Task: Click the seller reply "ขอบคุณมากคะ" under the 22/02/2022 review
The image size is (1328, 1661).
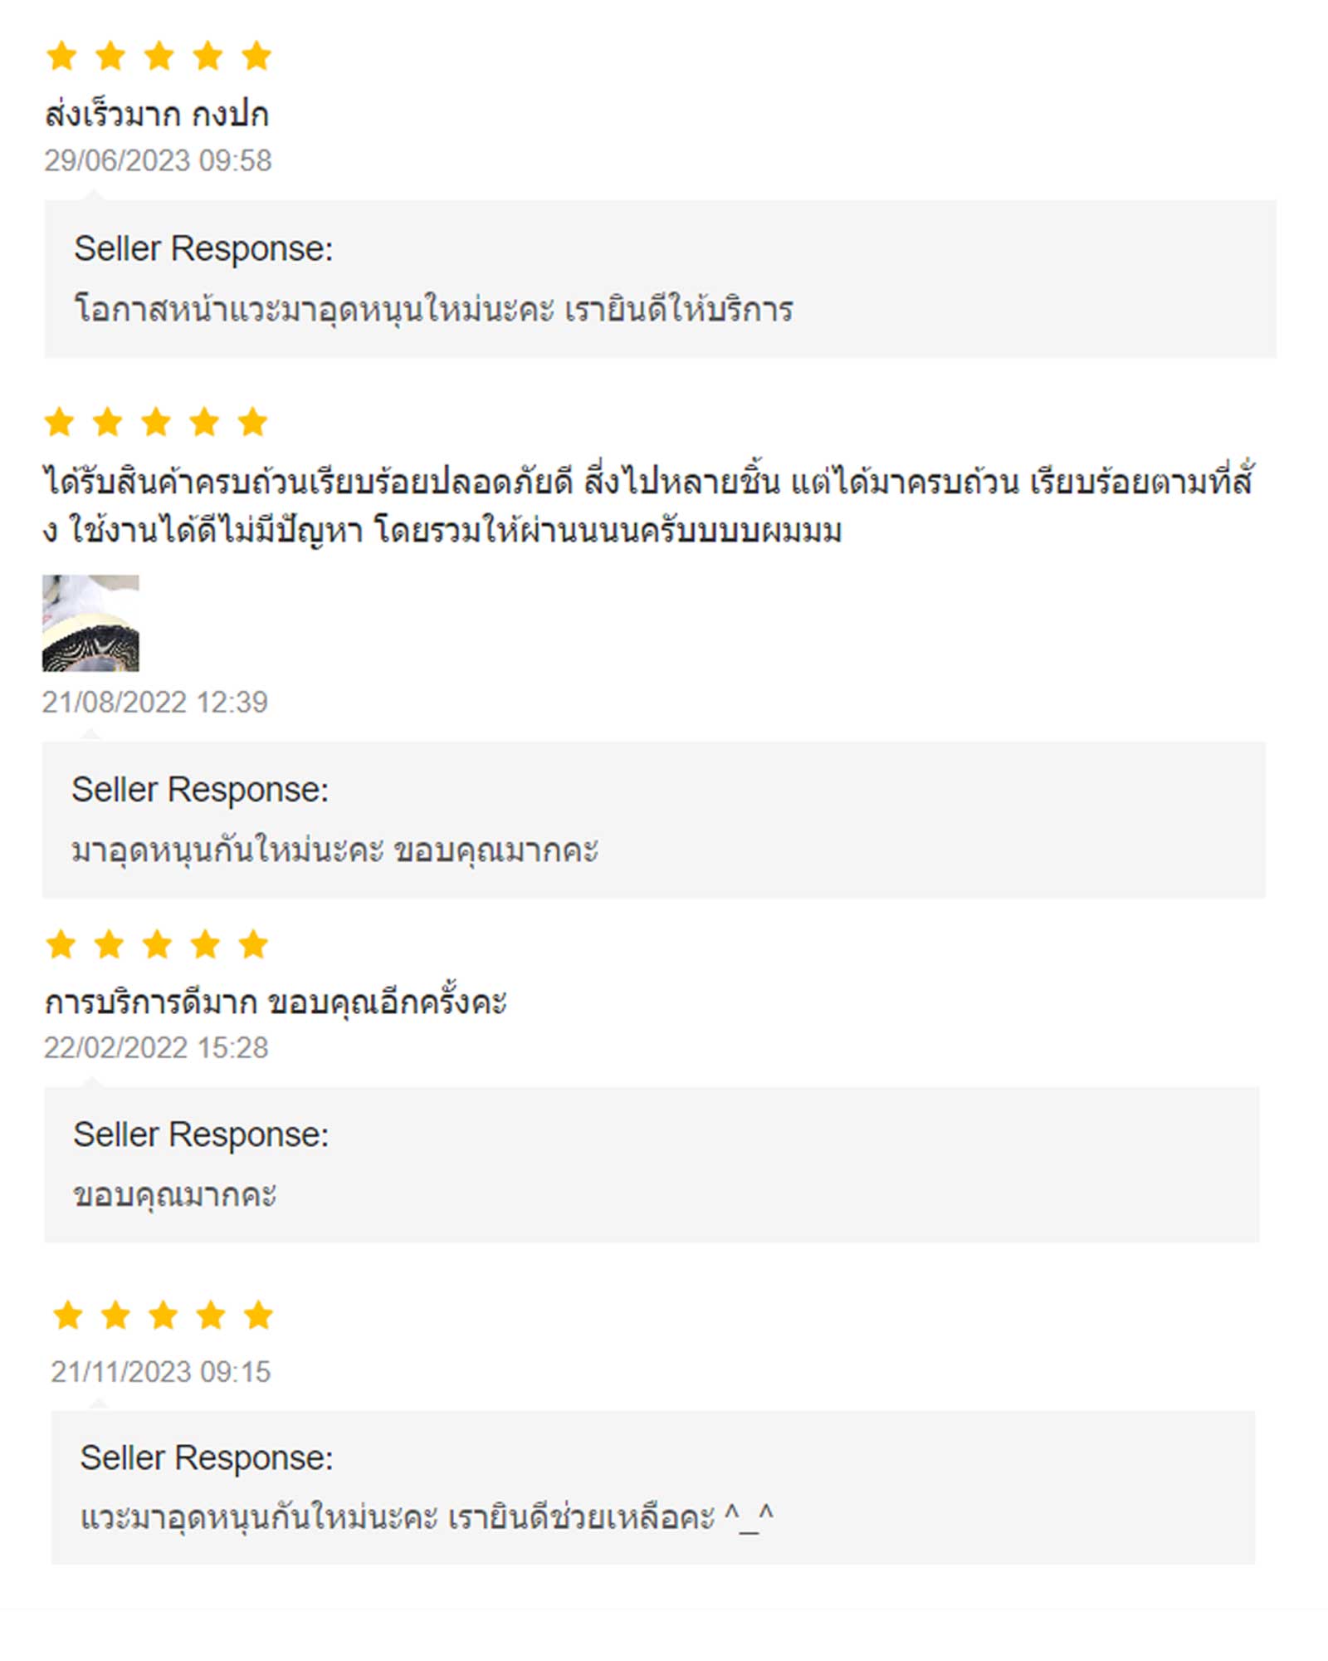Action: [174, 1195]
